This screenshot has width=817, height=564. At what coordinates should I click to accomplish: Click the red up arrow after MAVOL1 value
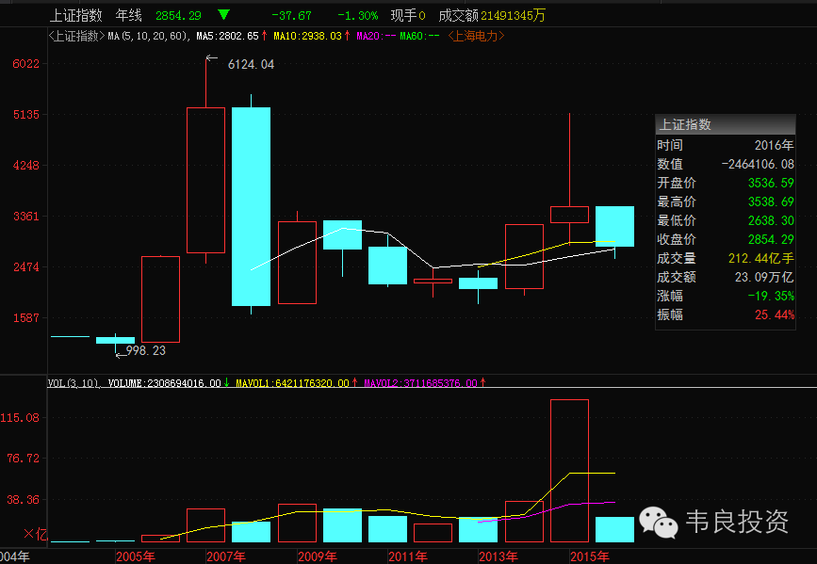[355, 383]
